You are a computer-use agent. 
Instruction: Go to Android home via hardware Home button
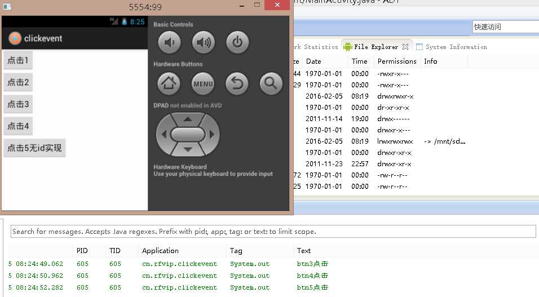[x=169, y=83]
